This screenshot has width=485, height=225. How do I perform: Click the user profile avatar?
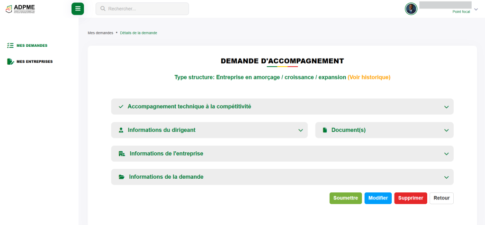point(411,9)
